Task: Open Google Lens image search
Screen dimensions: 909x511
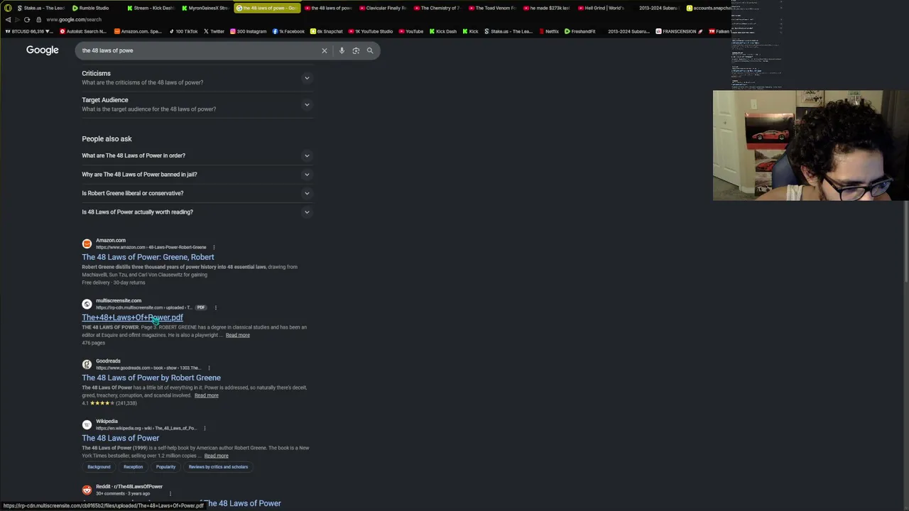Action: click(356, 50)
